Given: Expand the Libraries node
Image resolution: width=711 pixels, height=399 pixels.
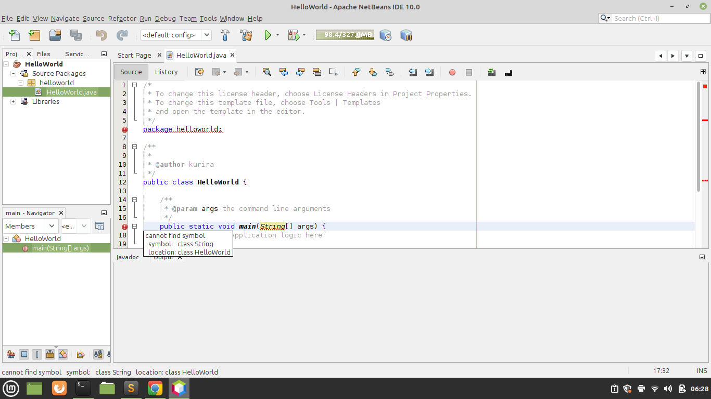Looking at the screenshot, I should (x=14, y=101).
